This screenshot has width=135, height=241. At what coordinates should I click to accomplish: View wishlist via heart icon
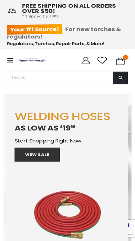[x=102, y=60]
